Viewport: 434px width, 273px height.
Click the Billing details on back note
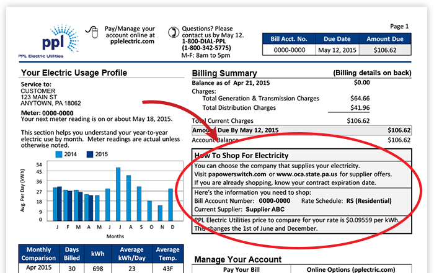[x=372, y=73]
